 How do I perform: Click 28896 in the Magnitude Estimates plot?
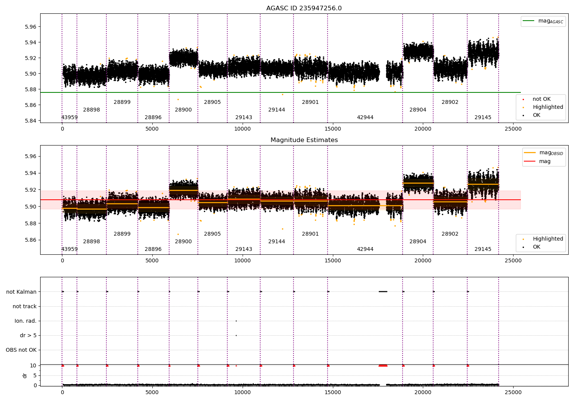pos(153,249)
